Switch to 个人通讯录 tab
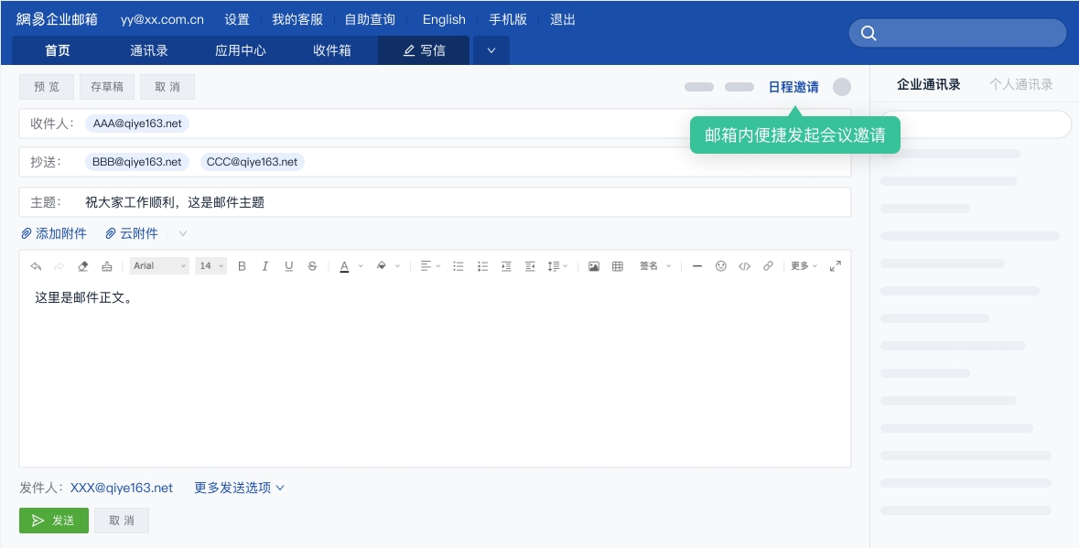The image size is (1079, 548). click(x=1020, y=84)
